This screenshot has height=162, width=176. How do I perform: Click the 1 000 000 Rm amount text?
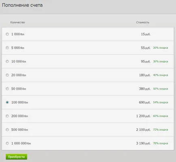click(21, 143)
